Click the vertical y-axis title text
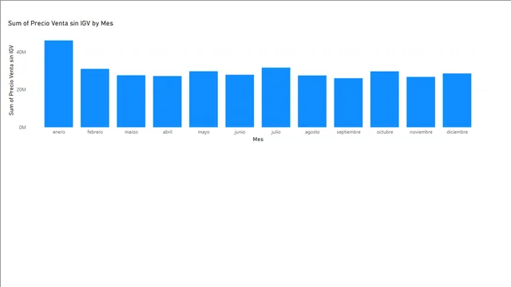 point(11,80)
